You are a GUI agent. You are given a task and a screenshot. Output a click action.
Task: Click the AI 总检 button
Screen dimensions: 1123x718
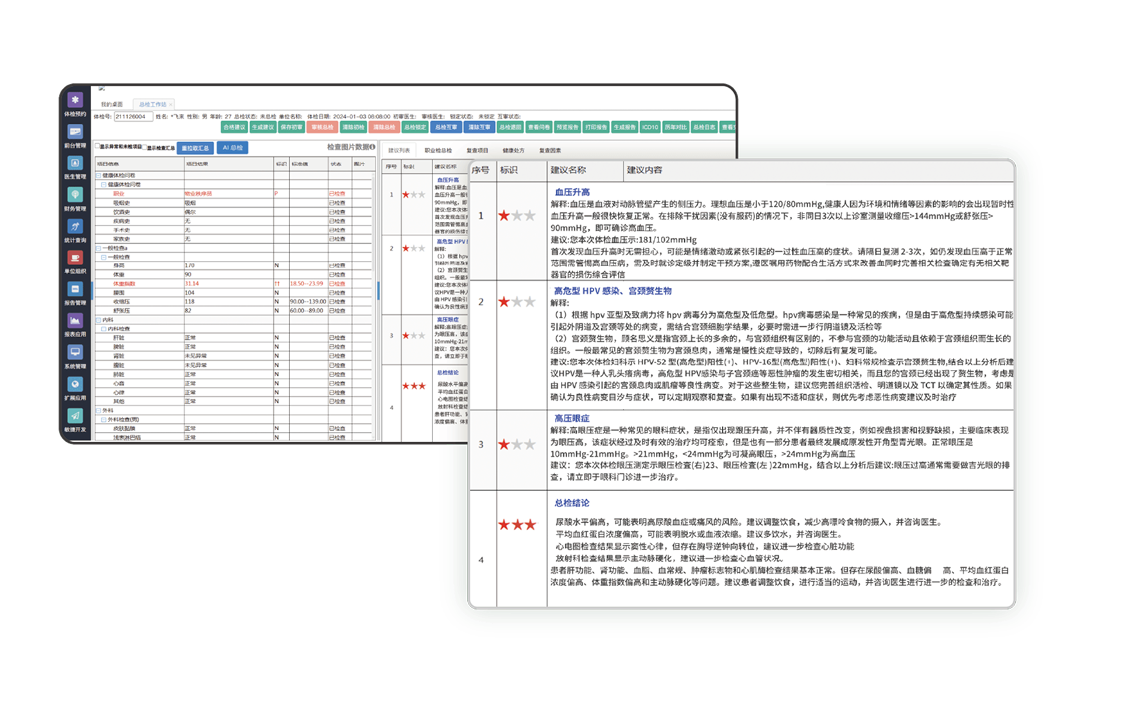pyautogui.click(x=232, y=147)
